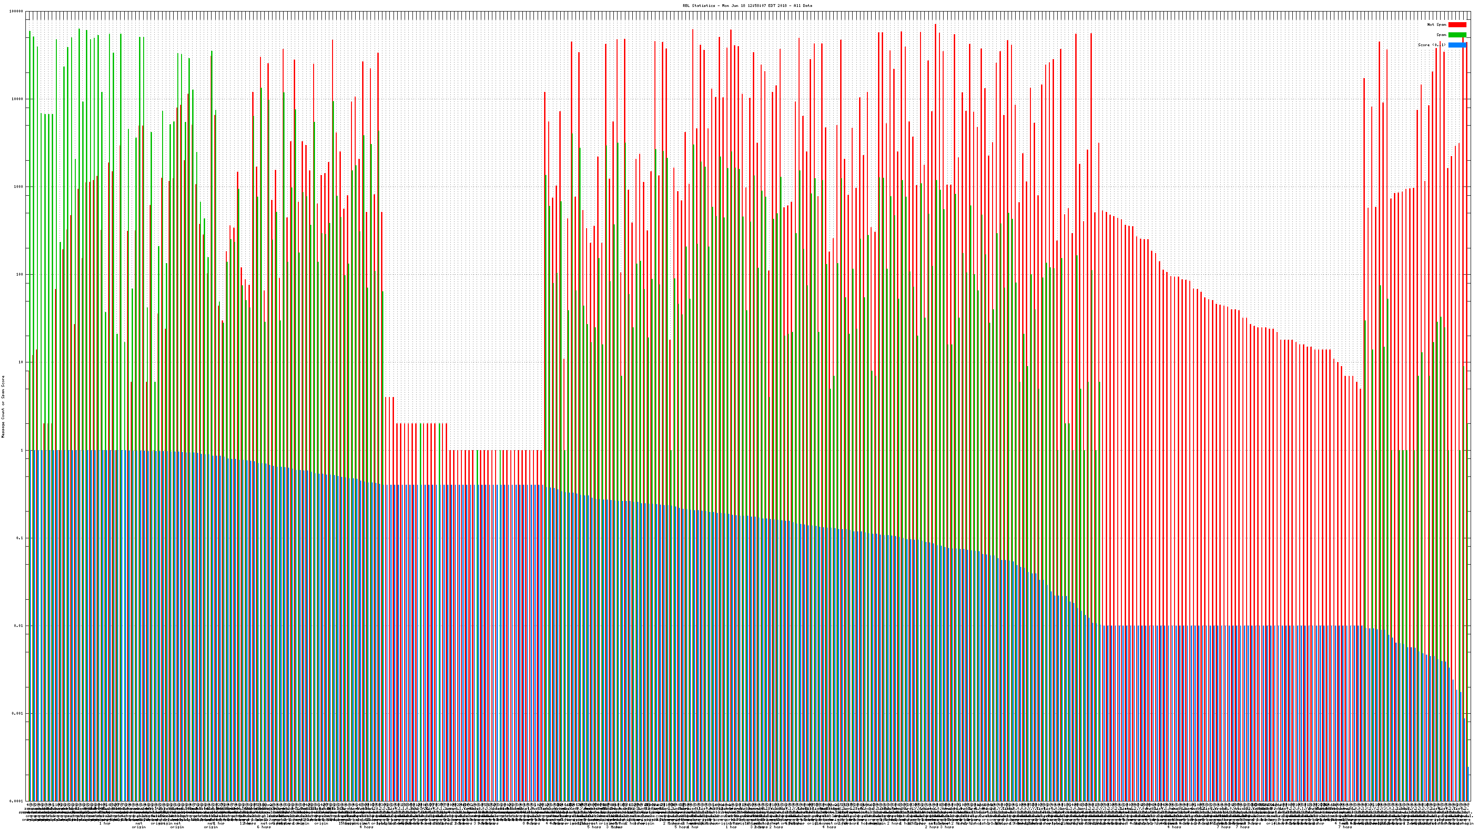
Task: Click the 'RBL Statistics' chart title
Action: point(698,6)
